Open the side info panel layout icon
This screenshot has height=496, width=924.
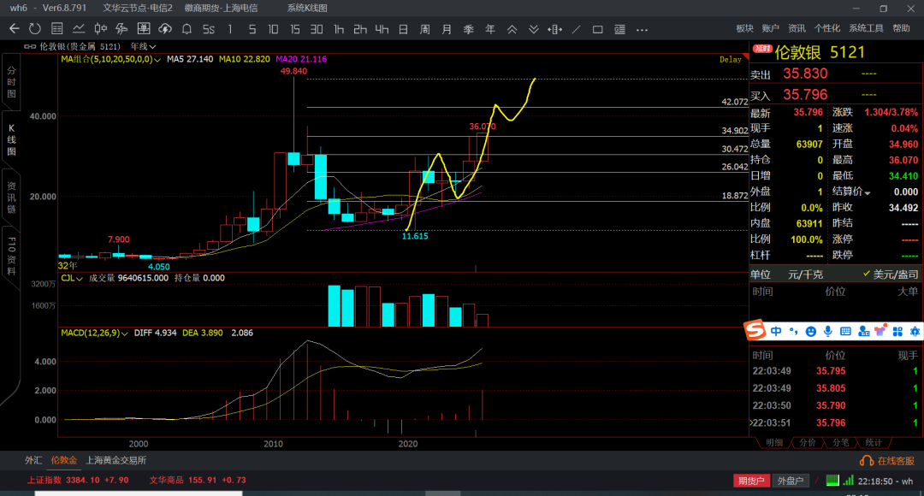click(x=619, y=29)
